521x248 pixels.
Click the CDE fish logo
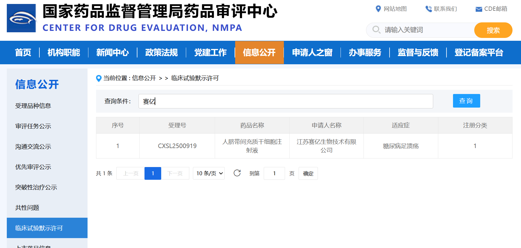coord(22,18)
